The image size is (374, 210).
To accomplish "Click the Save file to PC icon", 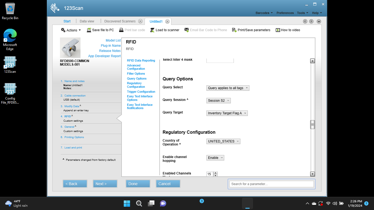I will coord(89,30).
